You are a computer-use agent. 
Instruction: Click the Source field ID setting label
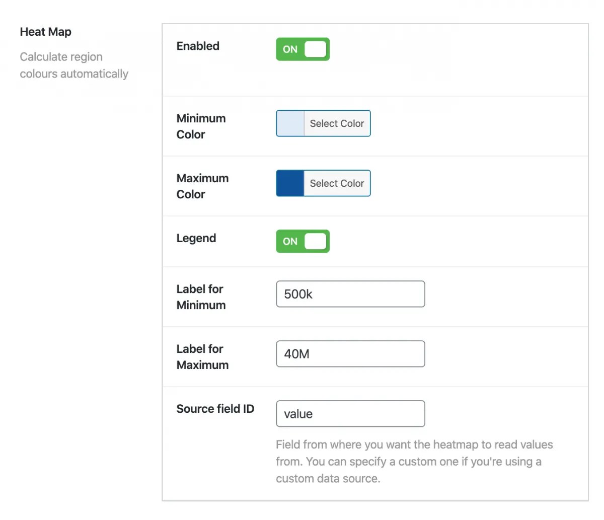(x=215, y=409)
